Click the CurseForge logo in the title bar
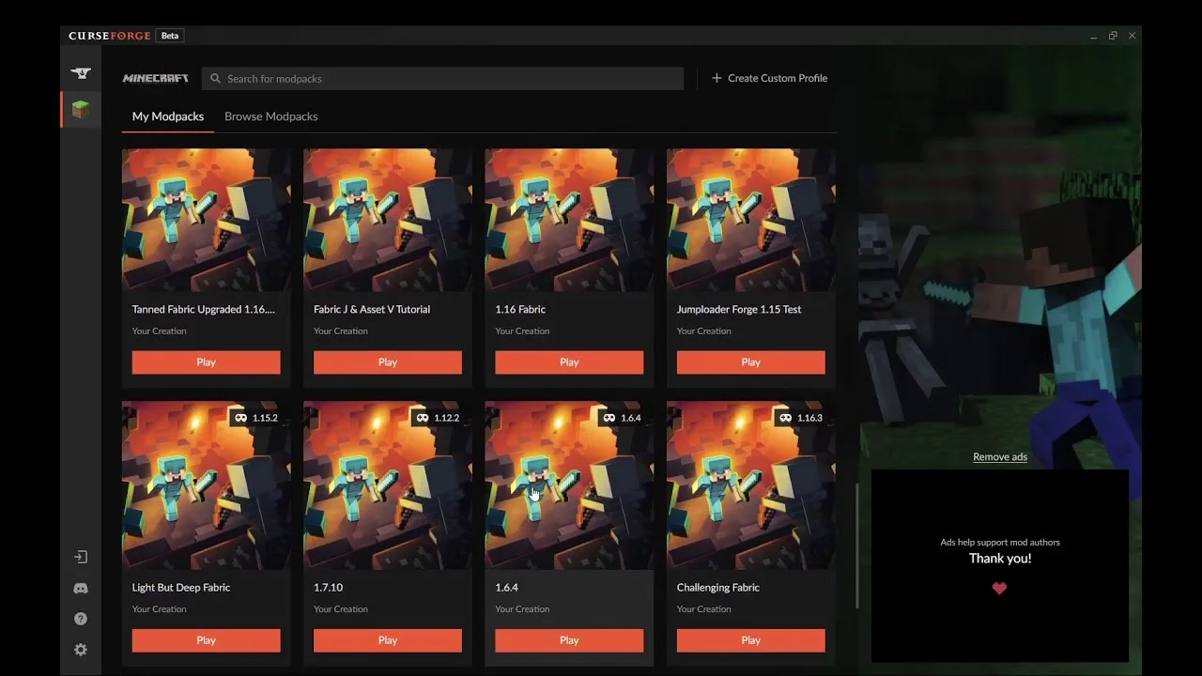The width and height of the screenshot is (1202, 676). click(110, 36)
